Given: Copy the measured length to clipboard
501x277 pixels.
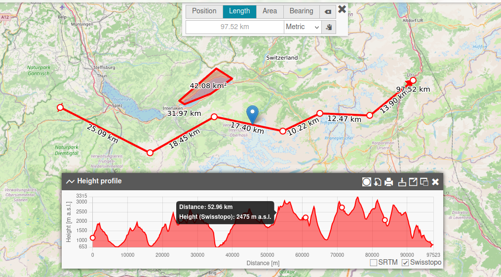Looking at the screenshot, I should pos(328,27).
